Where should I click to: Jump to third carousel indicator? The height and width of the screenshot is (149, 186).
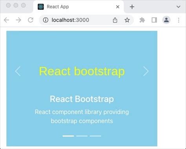tap(95, 136)
